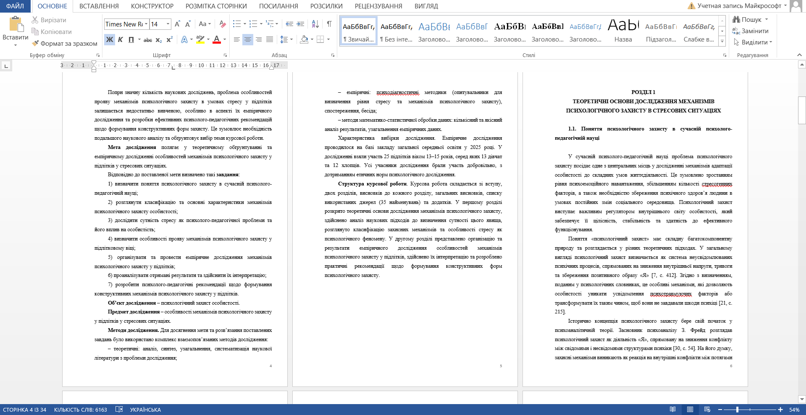Toggle center alignment button
Viewport: 806px width, 415px height.
(248, 39)
